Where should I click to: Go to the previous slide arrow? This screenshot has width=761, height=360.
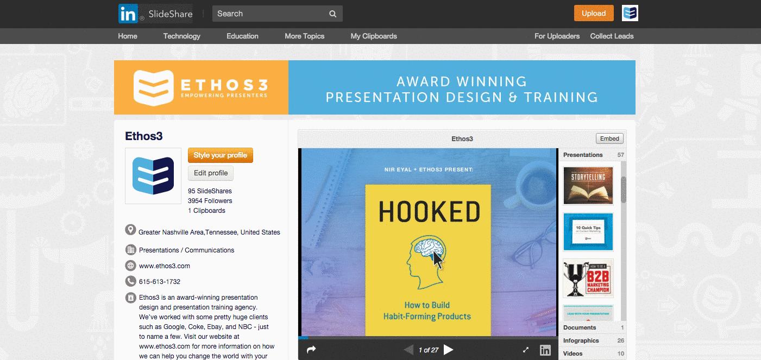coord(408,350)
